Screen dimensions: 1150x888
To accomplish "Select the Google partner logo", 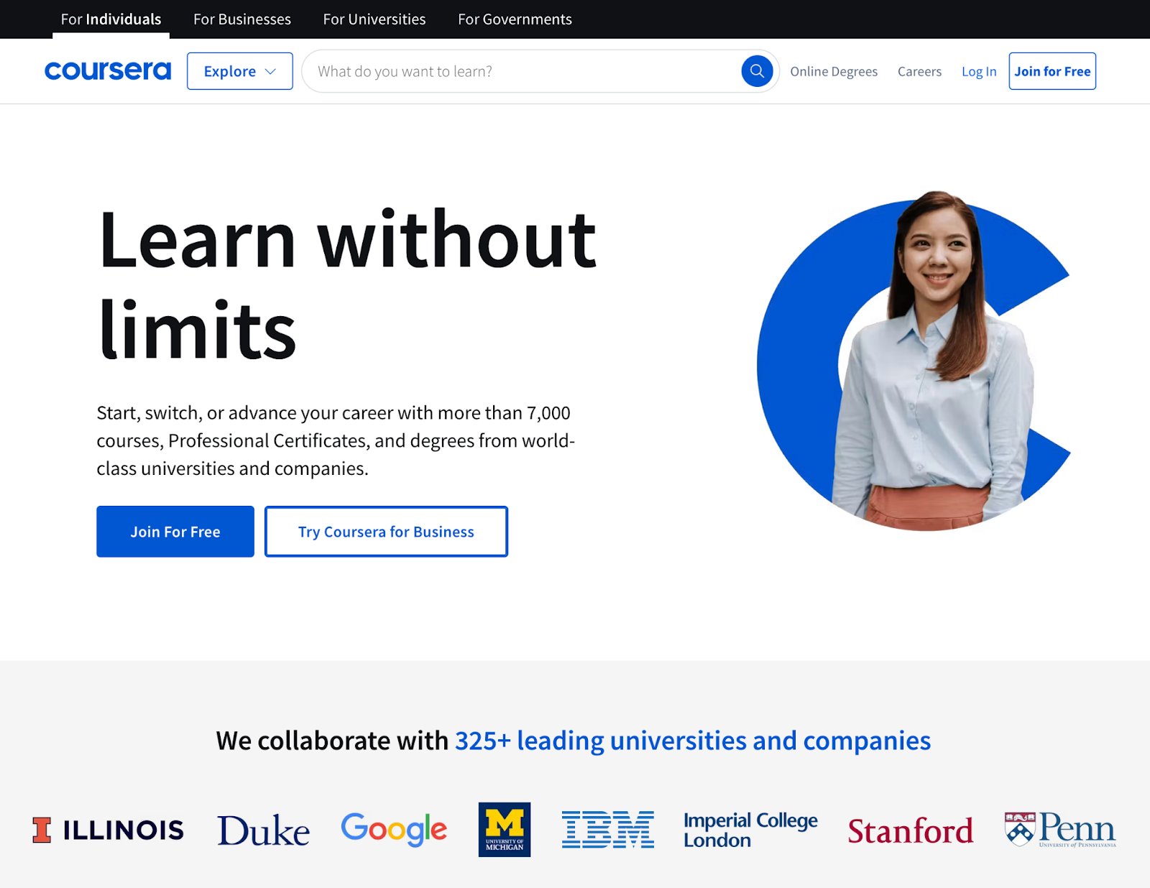I will 393,829.
